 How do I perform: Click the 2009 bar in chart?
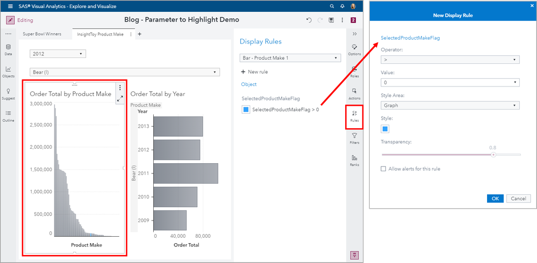(170, 220)
